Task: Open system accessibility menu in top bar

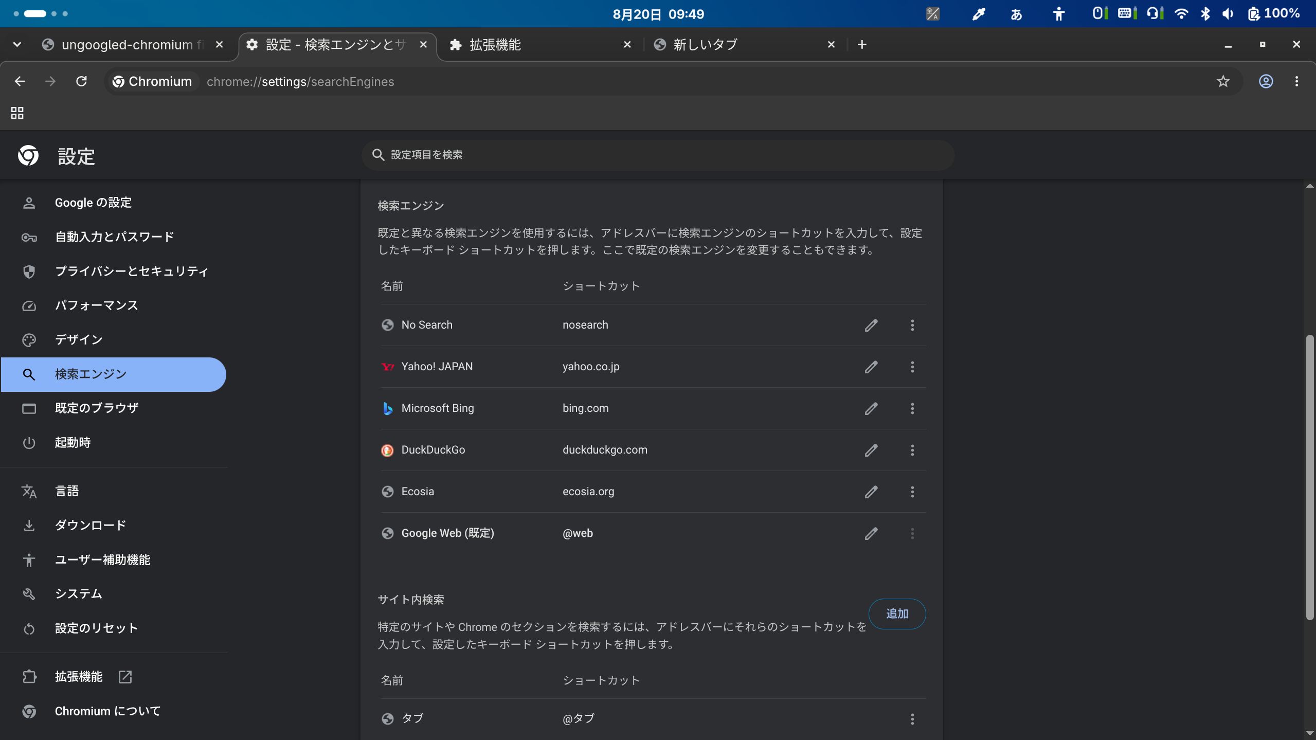Action: coord(1058,14)
